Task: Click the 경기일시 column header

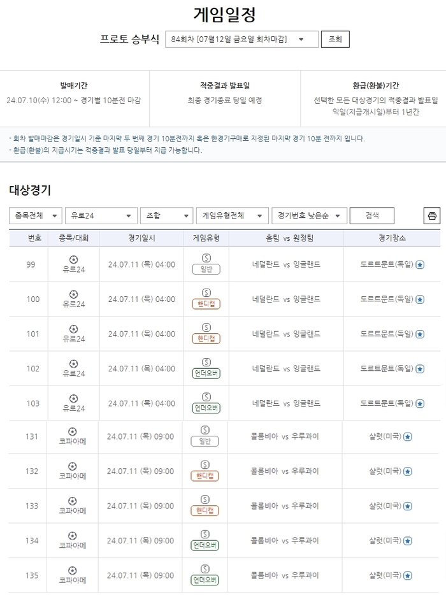Action: point(141,238)
